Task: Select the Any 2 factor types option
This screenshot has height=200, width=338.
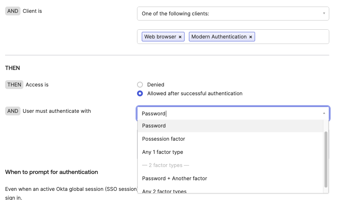Action: coord(164,191)
